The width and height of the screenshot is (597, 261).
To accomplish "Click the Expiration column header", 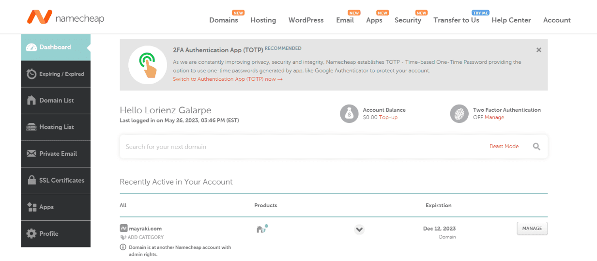I will (439, 205).
